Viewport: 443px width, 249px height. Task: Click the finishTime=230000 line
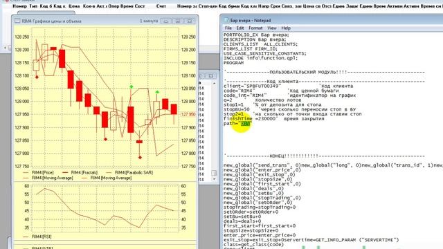pos(274,119)
